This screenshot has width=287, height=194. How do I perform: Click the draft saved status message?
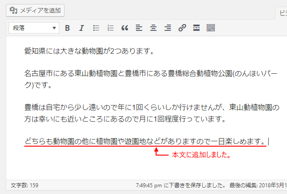point(181,186)
